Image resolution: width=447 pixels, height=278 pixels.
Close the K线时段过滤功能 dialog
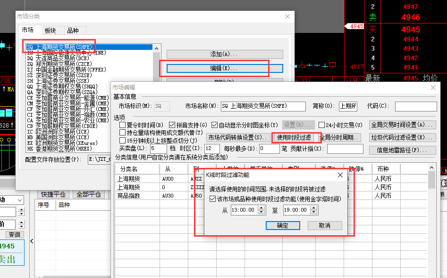[340, 175]
